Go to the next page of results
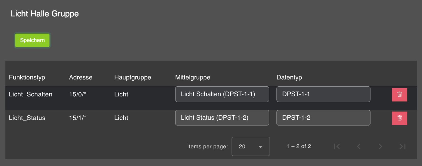This screenshot has height=166, width=422. click(380, 146)
